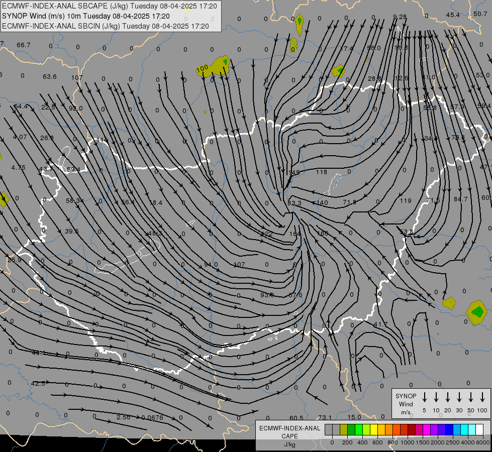Click the 100 m/s wind legend arrow
This screenshot has width=492, height=452.
coord(482,397)
